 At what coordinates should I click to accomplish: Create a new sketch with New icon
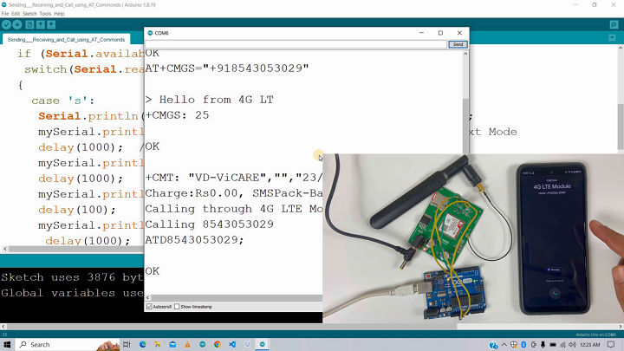pyautogui.click(x=29, y=24)
